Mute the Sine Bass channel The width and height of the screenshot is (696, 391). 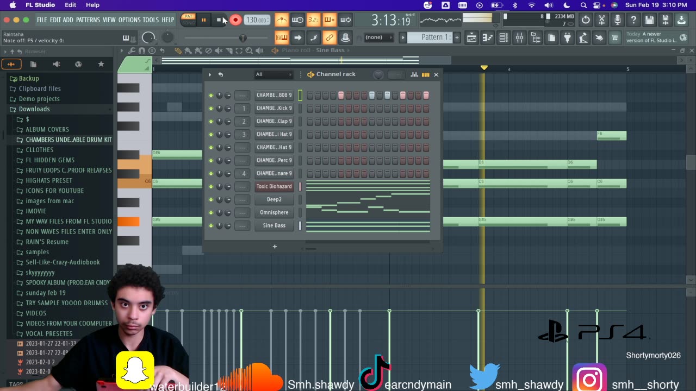coord(211,225)
